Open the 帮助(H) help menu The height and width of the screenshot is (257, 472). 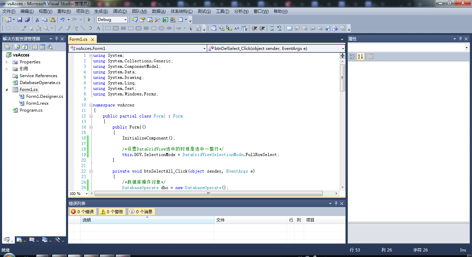[281, 11]
